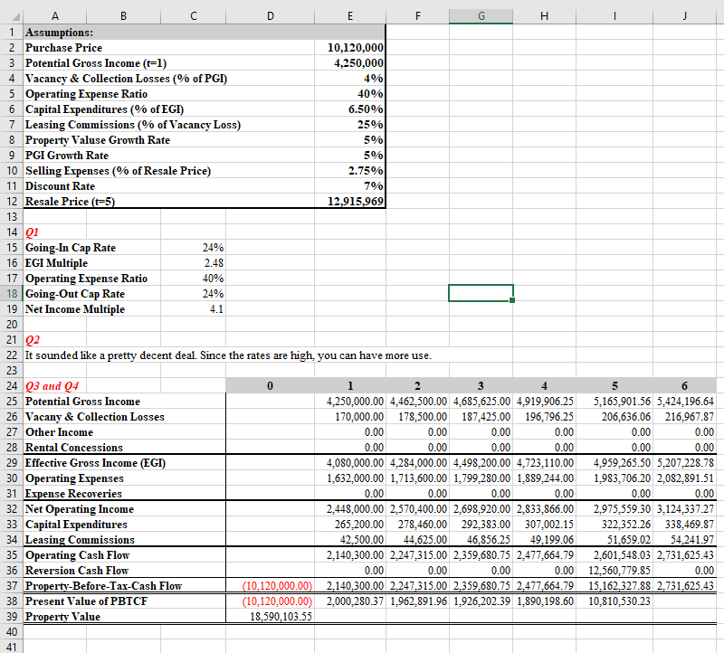Click the Net Income Multiple value 4.1
This screenshot has width=724, height=653.
215,308
